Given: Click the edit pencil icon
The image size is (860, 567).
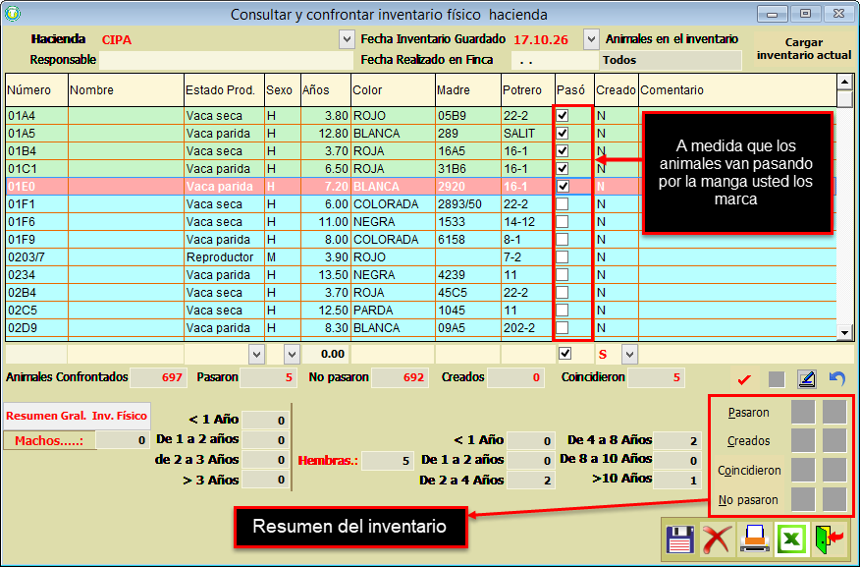Looking at the screenshot, I should (806, 379).
